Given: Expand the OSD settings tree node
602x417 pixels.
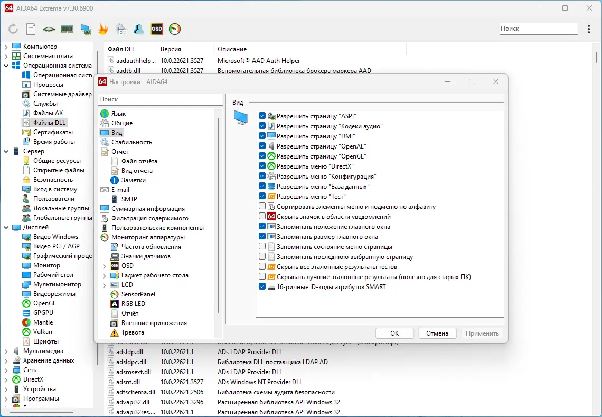Looking at the screenshot, I should tap(105, 266).
